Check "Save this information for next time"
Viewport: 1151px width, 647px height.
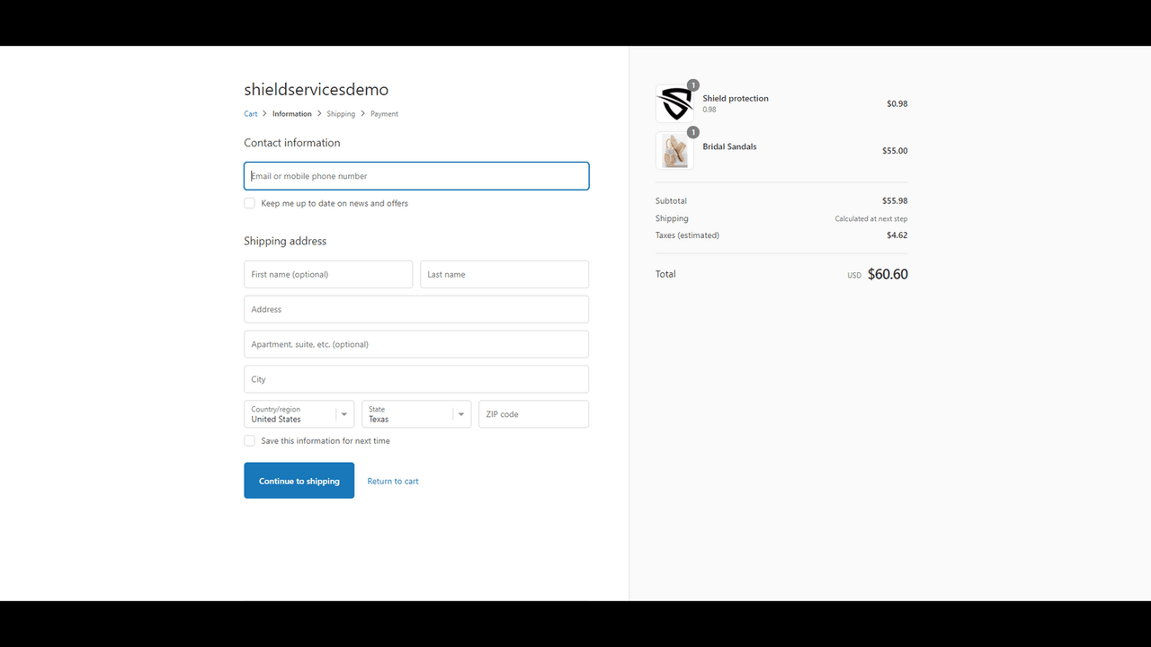pos(249,440)
